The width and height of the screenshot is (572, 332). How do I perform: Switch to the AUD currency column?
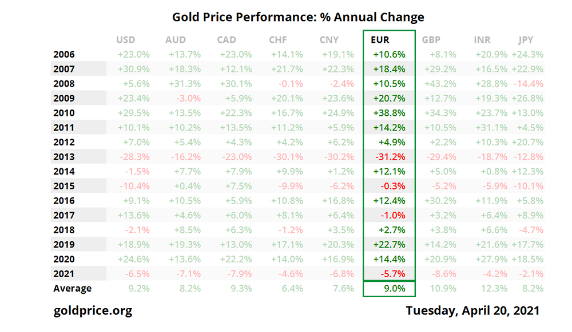pos(175,40)
